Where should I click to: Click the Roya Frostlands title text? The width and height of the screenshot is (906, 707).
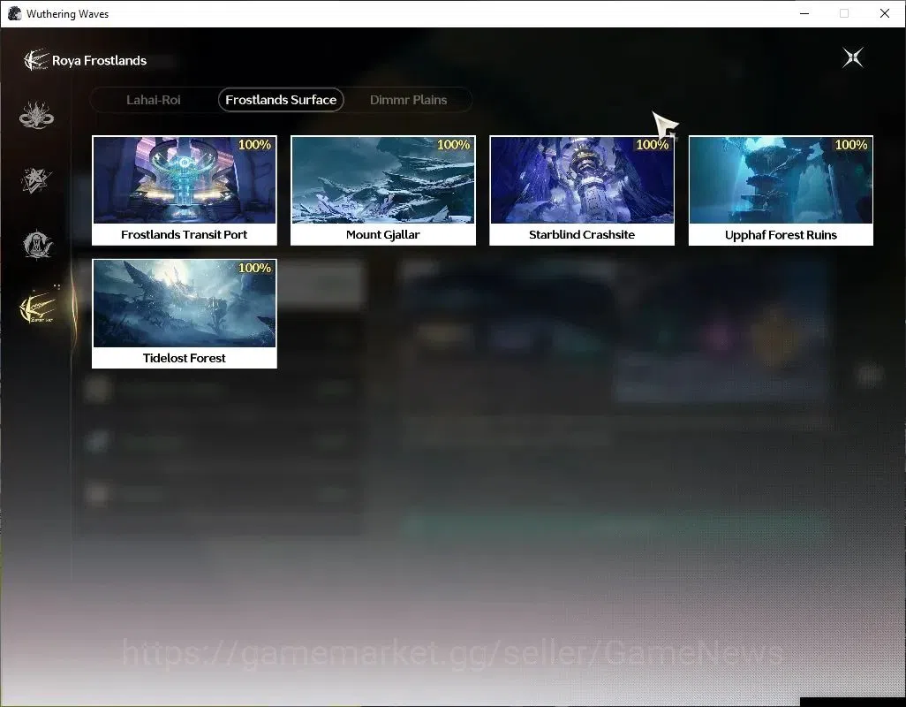pos(100,60)
